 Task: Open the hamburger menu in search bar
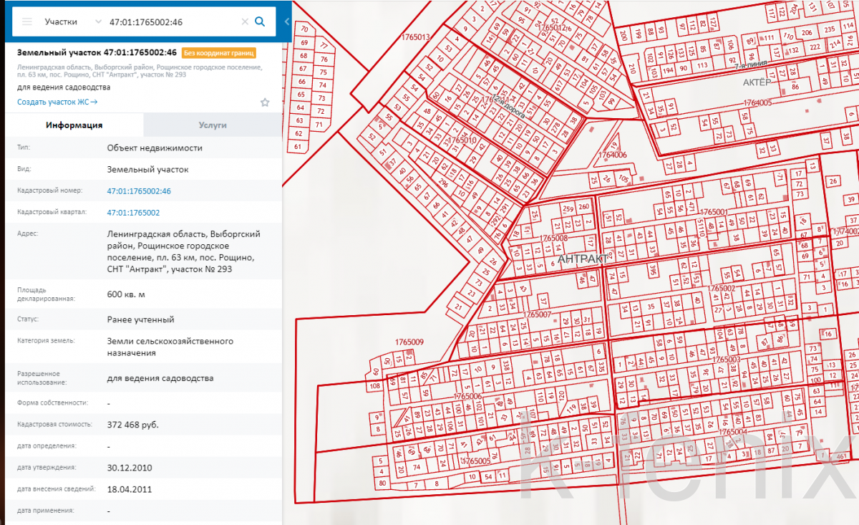click(x=27, y=21)
